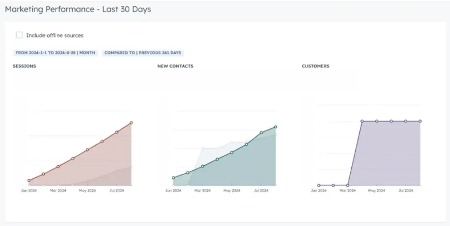Click the New Contacts data point for Aug 2024
Screen dimensions: 450x226
pyautogui.click(x=276, y=127)
